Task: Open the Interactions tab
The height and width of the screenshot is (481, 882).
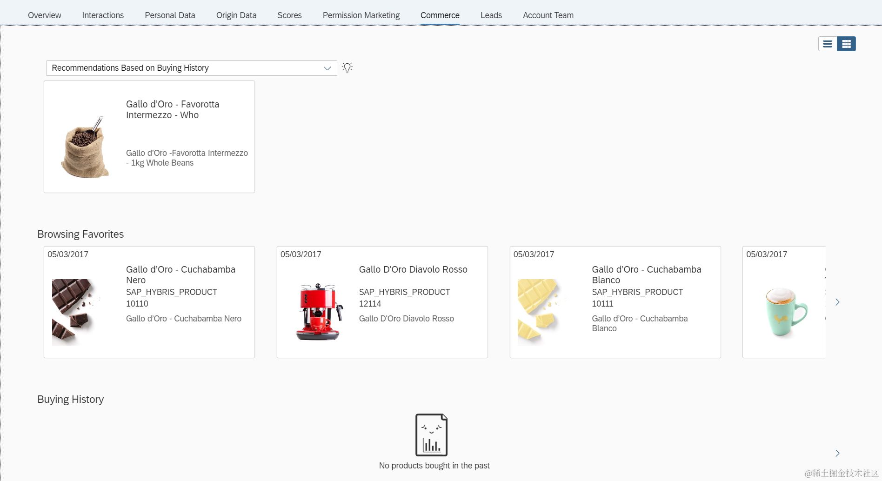Action: click(103, 15)
